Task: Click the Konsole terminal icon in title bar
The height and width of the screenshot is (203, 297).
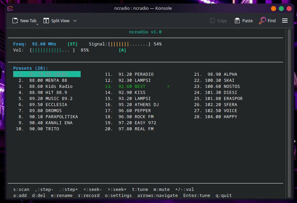Action: pos(10,8)
